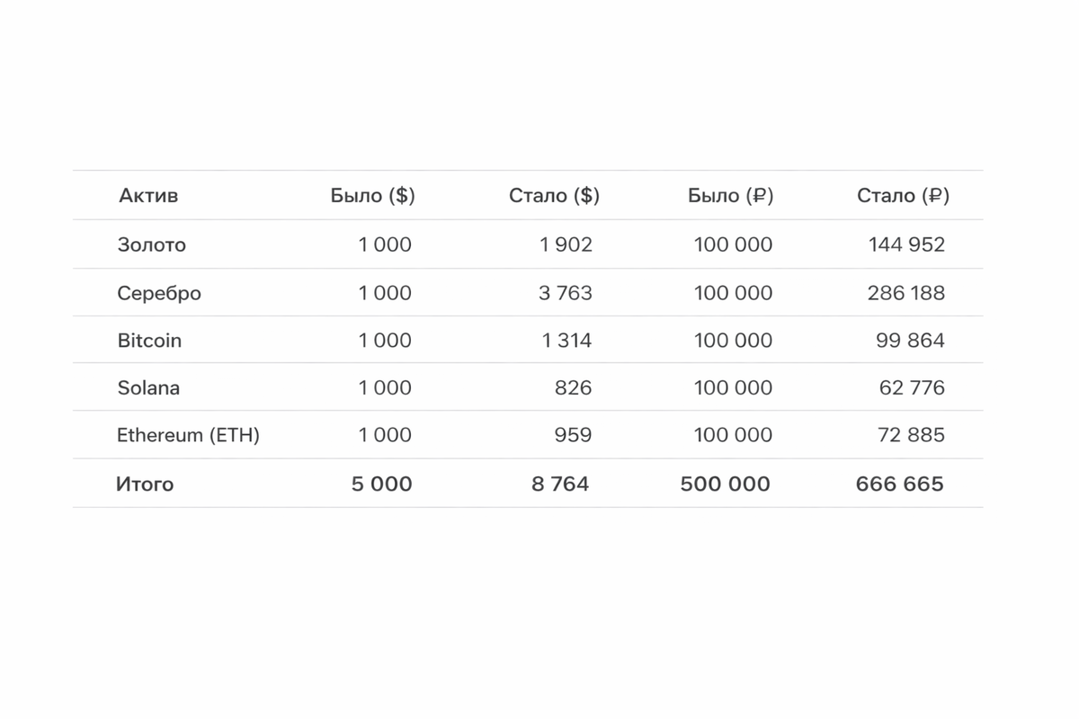Click the Было ($) column header
The image size is (1079, 719).
pos(372,196)
